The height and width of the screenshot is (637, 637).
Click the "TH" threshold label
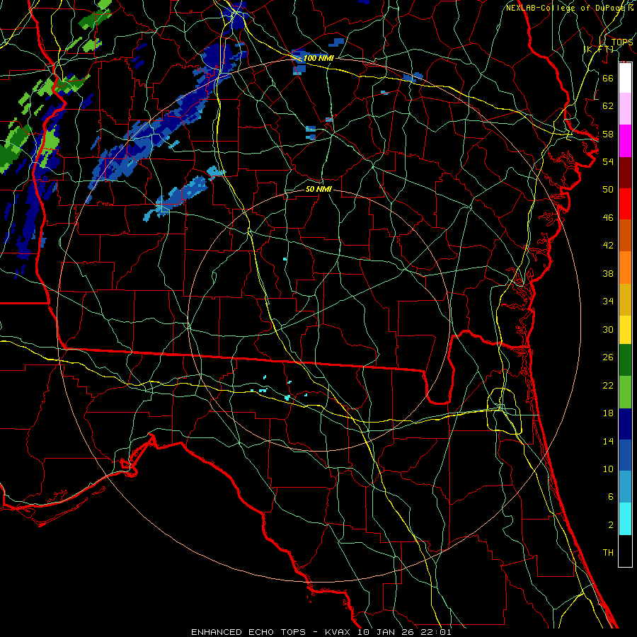tap(608, 553)
